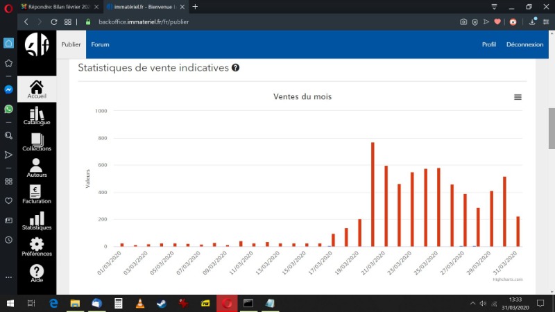Click the Accueil home icon
The width and height of the screenshot is (555, 312).
(37, 89)
